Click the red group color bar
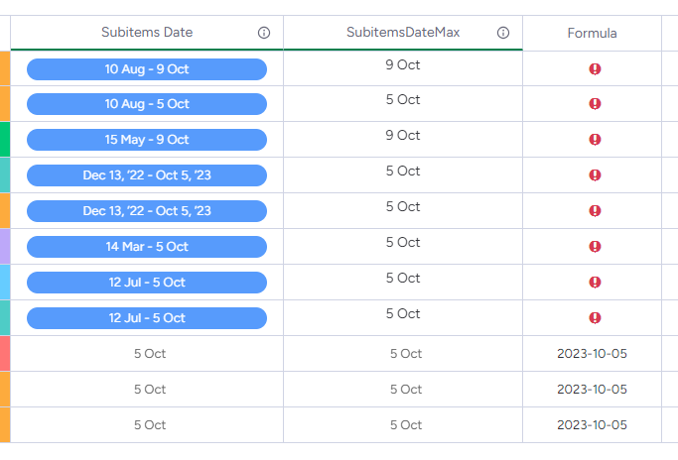The height and width of the screenshot is (460, 678). click(5, 354)
